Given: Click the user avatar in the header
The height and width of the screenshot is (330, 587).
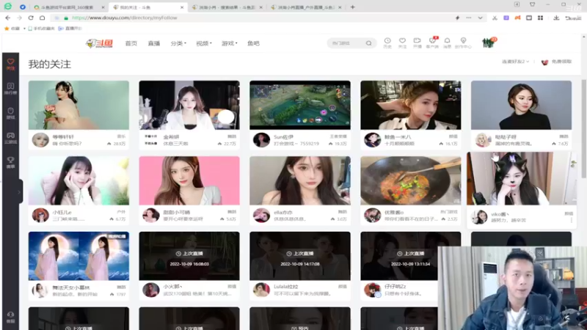Looking at the screenshot, I should point(488,43).
